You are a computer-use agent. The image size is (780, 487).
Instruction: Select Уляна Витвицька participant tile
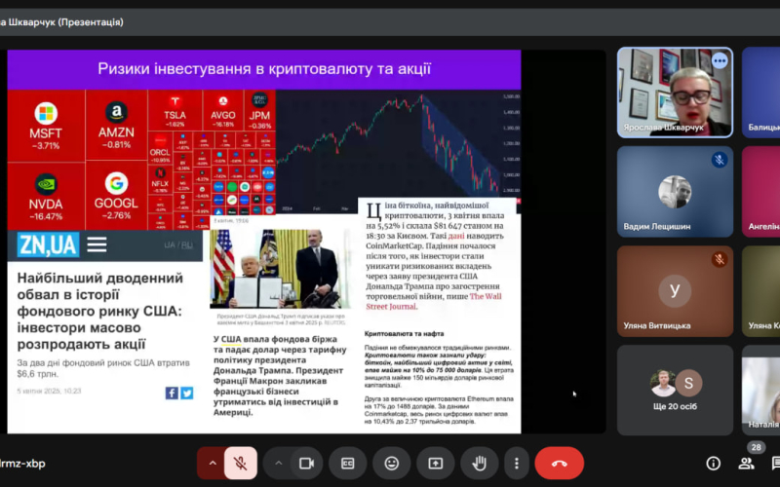tap(675, 290)
